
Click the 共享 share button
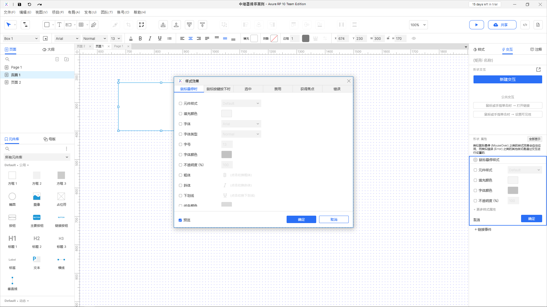pyautogui.click(x=502, y=25)
